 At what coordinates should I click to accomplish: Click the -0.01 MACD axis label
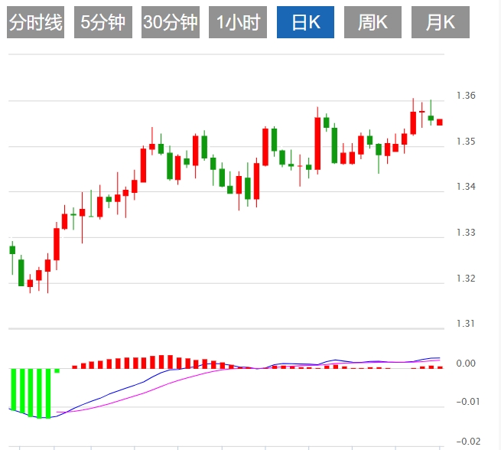468,402
